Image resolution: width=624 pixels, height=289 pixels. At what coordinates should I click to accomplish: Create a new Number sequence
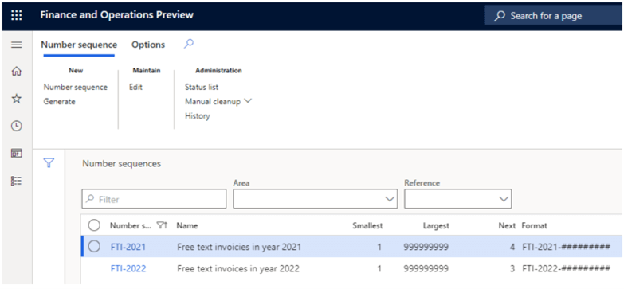[x=76, y=87]
